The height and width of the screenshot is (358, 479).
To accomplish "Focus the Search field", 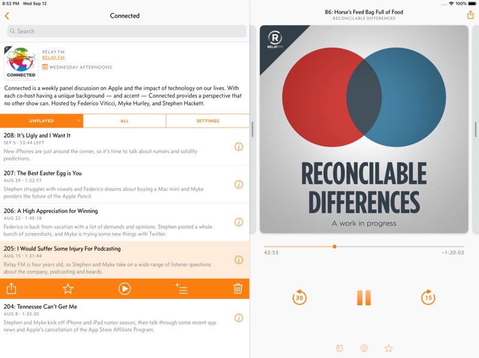I will tap(126, 31).
